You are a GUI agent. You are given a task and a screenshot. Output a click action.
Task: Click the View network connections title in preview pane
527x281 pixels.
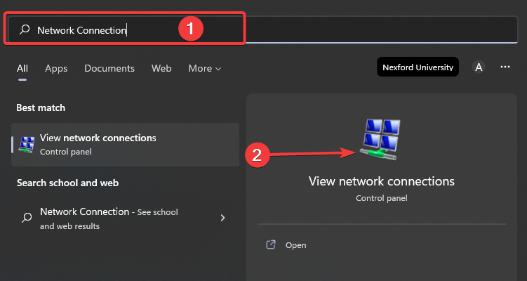382,181
